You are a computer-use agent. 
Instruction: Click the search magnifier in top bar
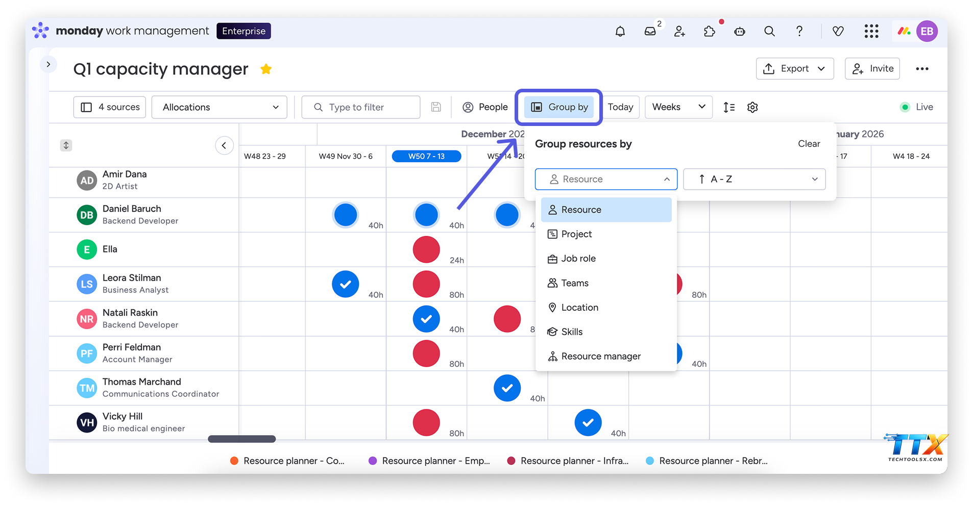(x=769, y=32)
